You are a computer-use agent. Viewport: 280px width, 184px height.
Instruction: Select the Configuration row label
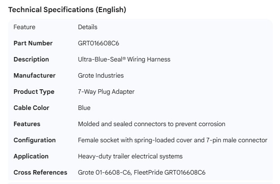coord(35,140)
